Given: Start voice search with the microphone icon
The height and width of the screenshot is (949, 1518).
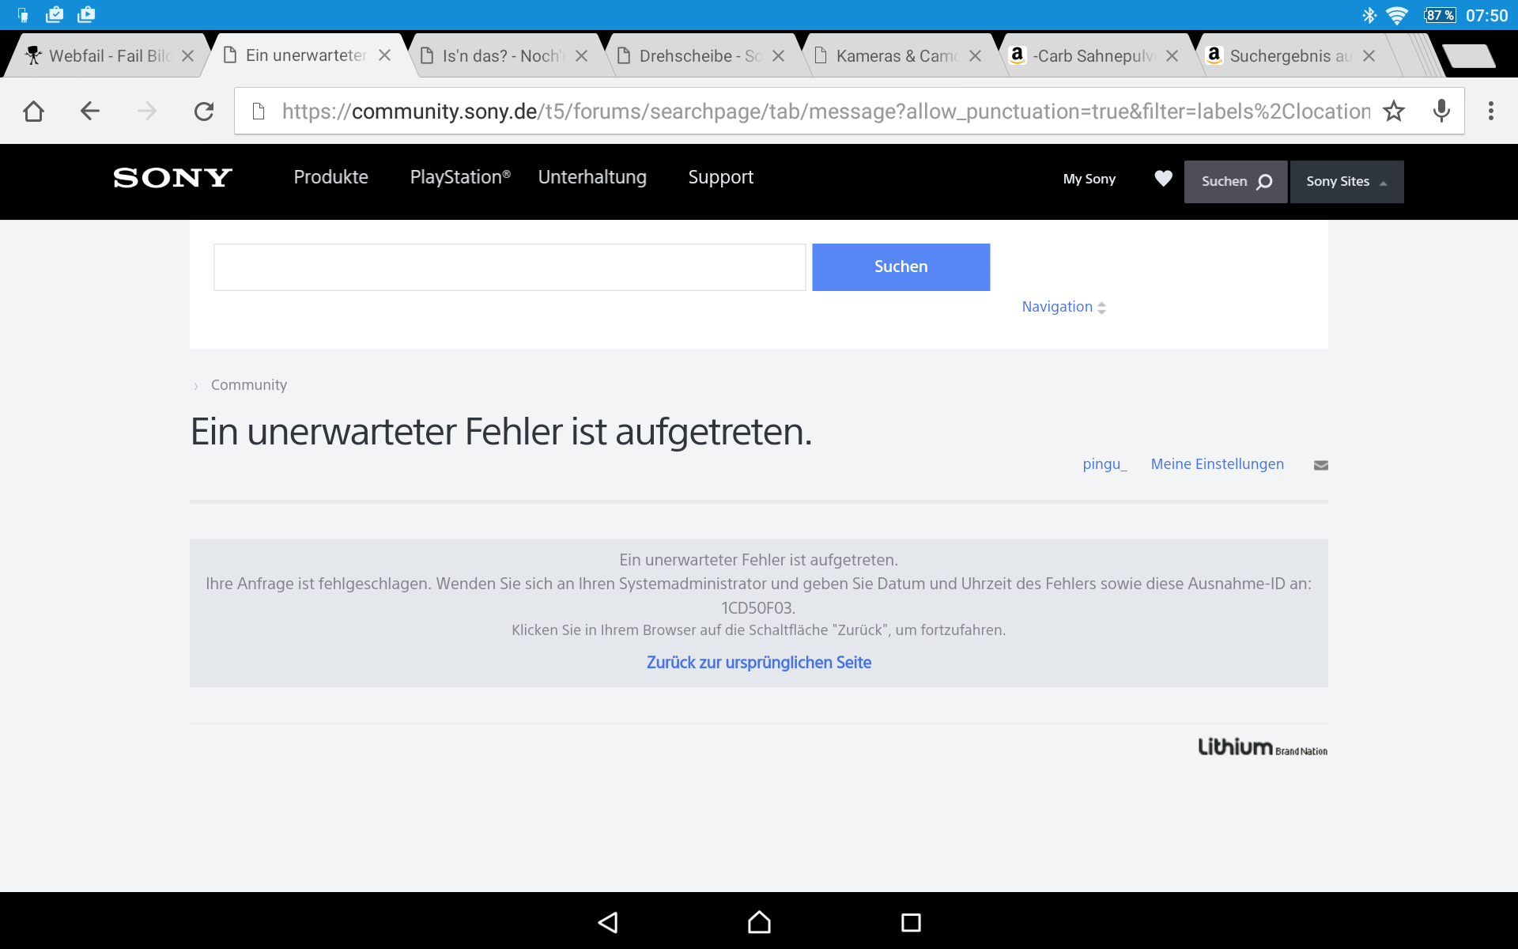Looking at the screenshot, I should (1441, 111).
